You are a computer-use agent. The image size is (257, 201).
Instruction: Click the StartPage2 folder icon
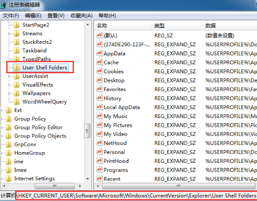(x=17, y=25)
